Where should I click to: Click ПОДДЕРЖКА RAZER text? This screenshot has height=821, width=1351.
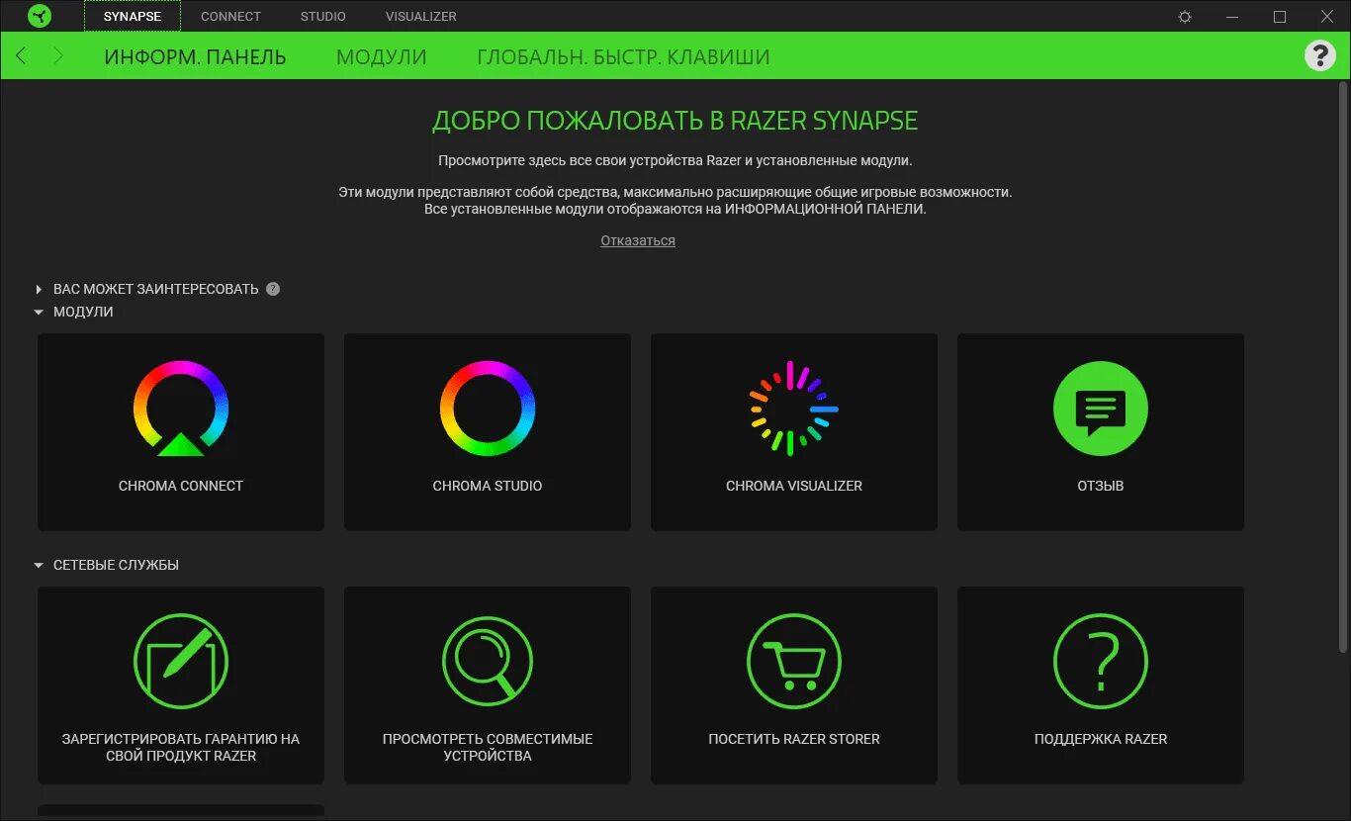tap(1101, 739)
